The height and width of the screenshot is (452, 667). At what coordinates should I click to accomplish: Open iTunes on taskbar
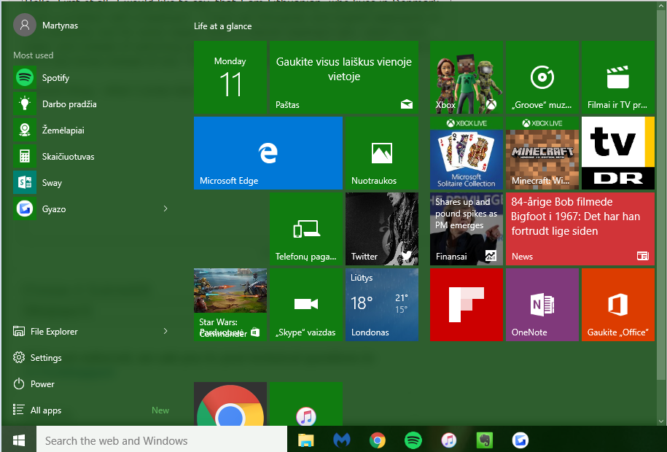(449, 440)
